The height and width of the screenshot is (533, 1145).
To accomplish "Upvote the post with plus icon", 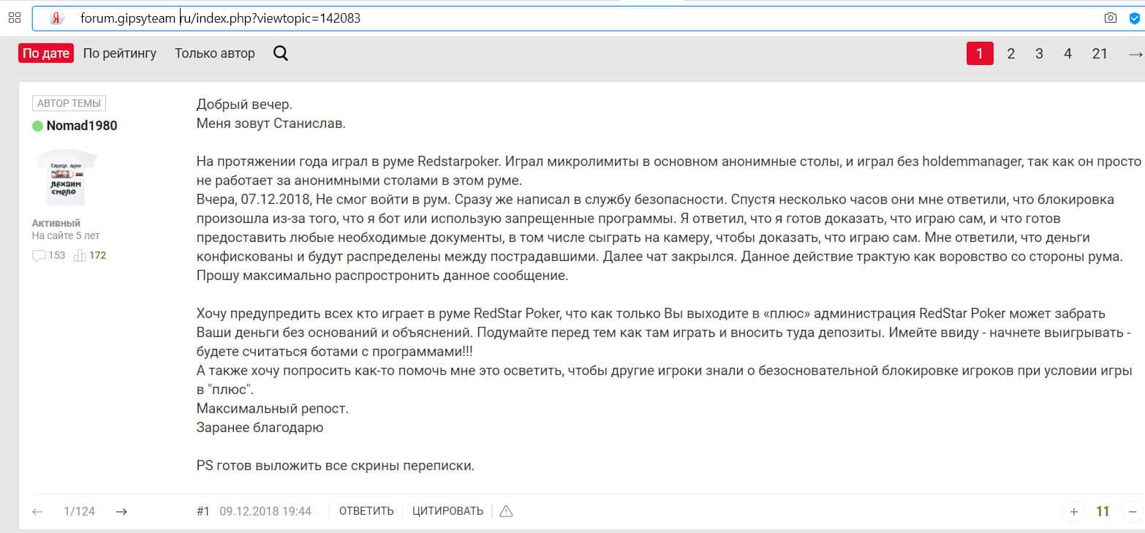I will 1073,512.
